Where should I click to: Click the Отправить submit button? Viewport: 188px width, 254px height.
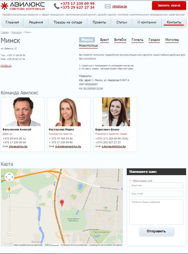pyautogui.click(x=156, y=231)
